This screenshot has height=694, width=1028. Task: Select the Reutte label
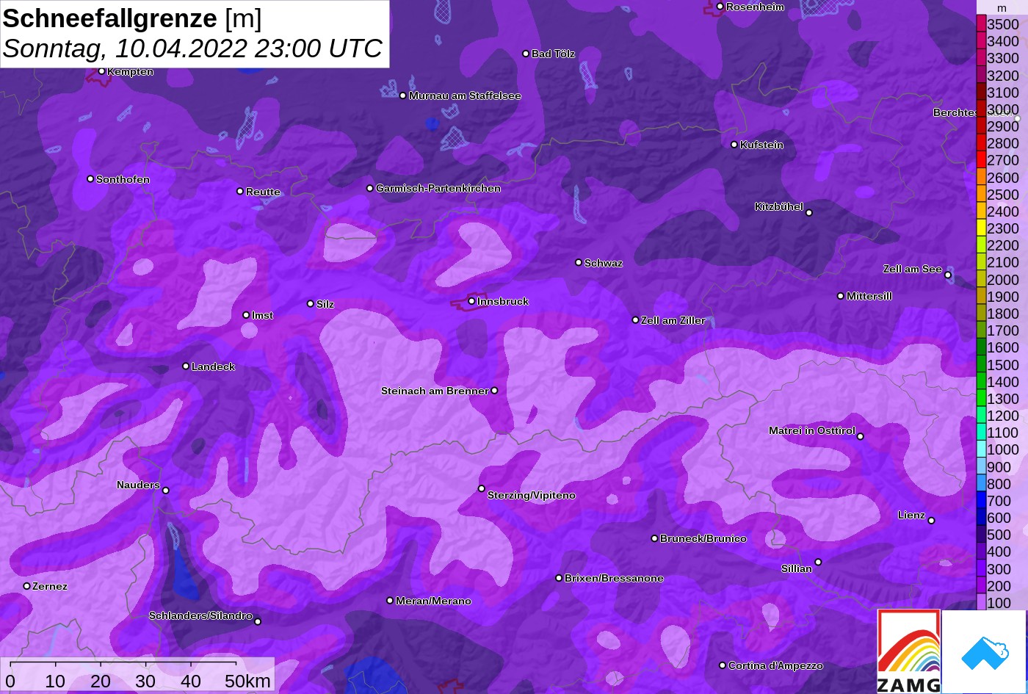click(263, 192)
